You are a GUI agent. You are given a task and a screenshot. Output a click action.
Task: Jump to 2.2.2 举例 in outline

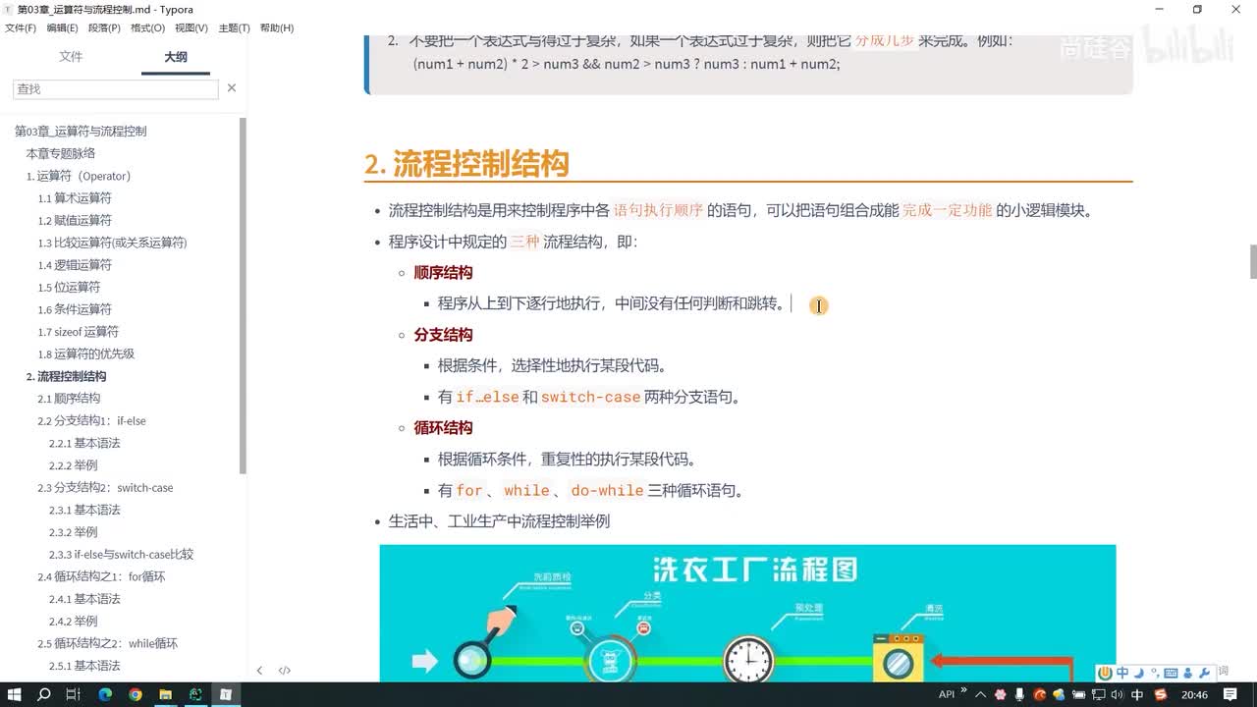pyautogui.click(x=73, y=465)
